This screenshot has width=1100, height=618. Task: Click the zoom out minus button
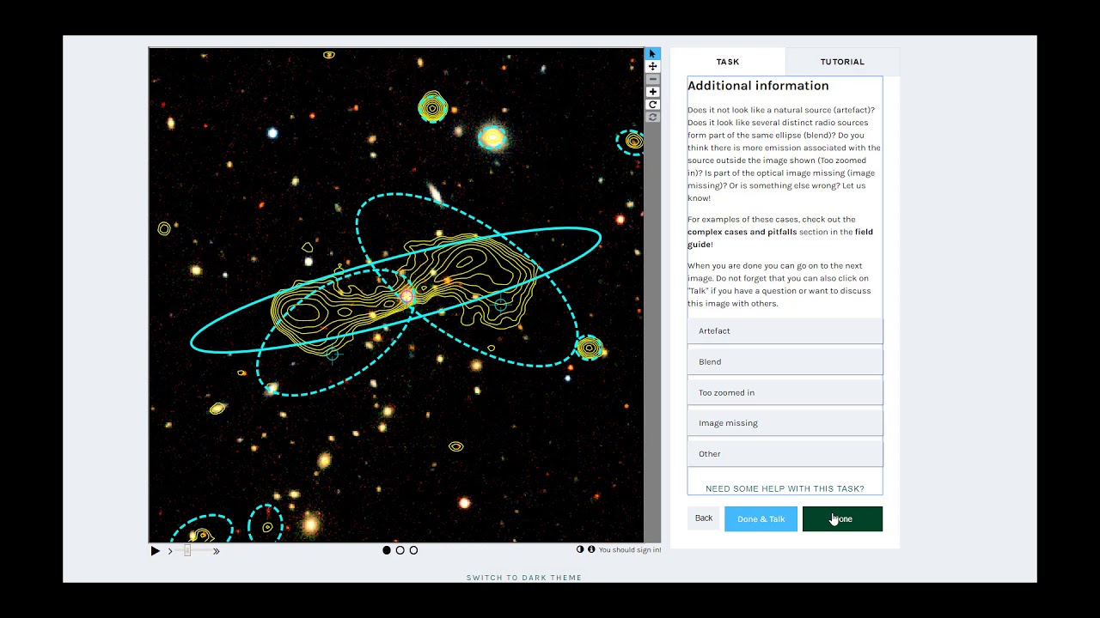coord(652,79)
